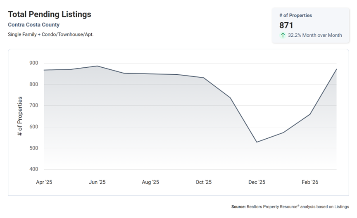
Task: Click the green up arrow icon
Action: click(283, 36)
